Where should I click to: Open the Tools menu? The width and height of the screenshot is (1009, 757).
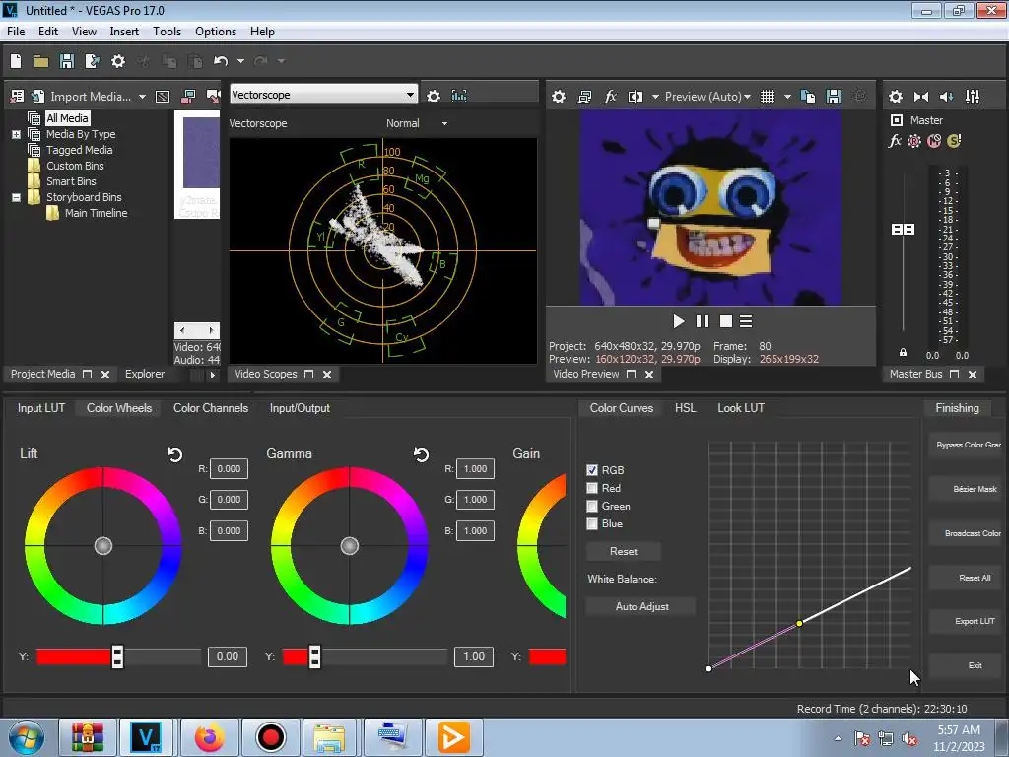pyautogui.click(x=167, y=32)
